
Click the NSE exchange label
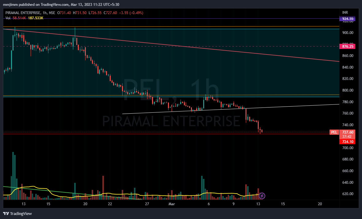point(52,13)
